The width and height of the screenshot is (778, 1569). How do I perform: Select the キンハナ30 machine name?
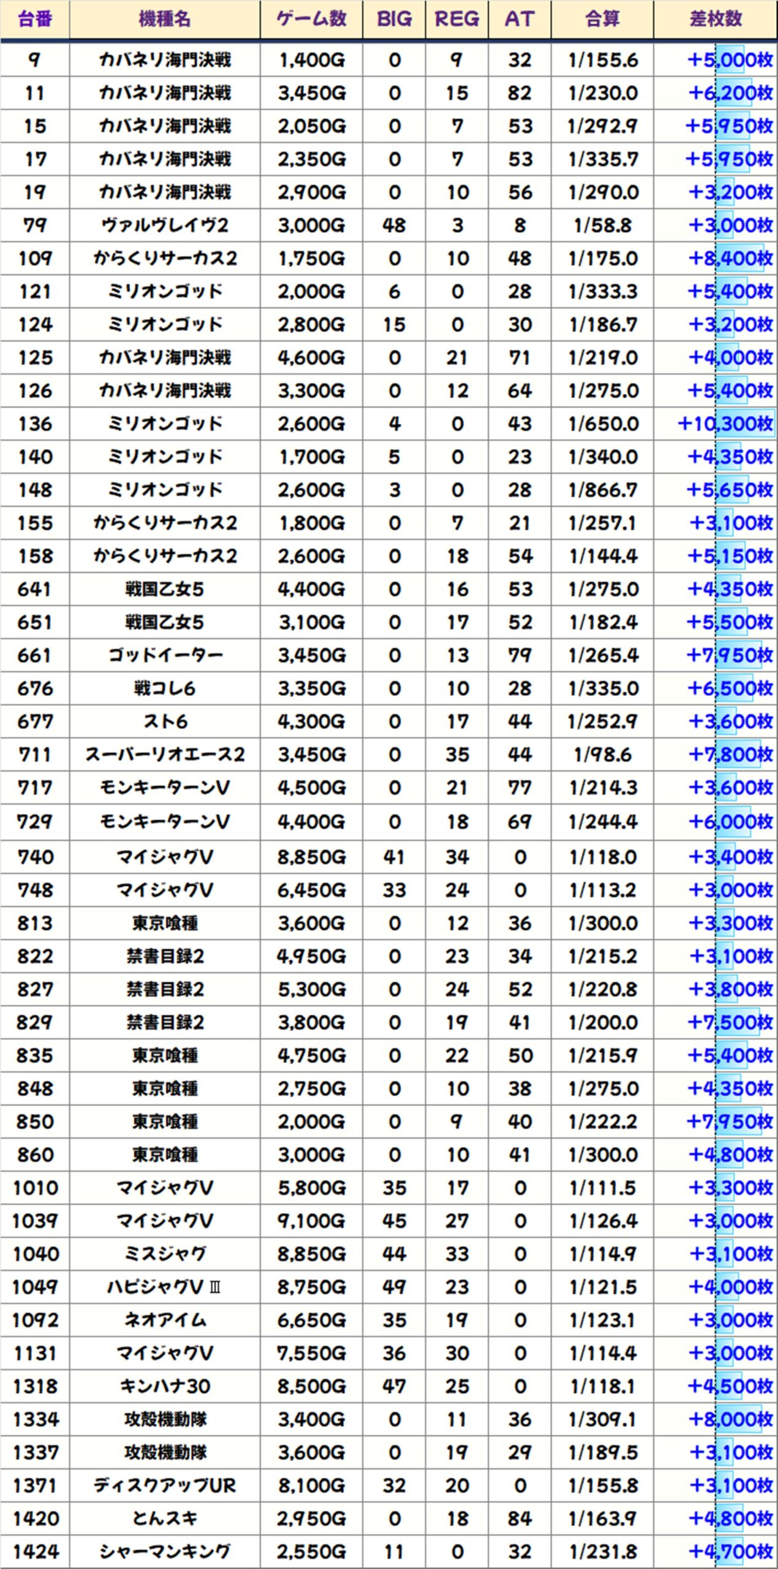click(165, 1386)
